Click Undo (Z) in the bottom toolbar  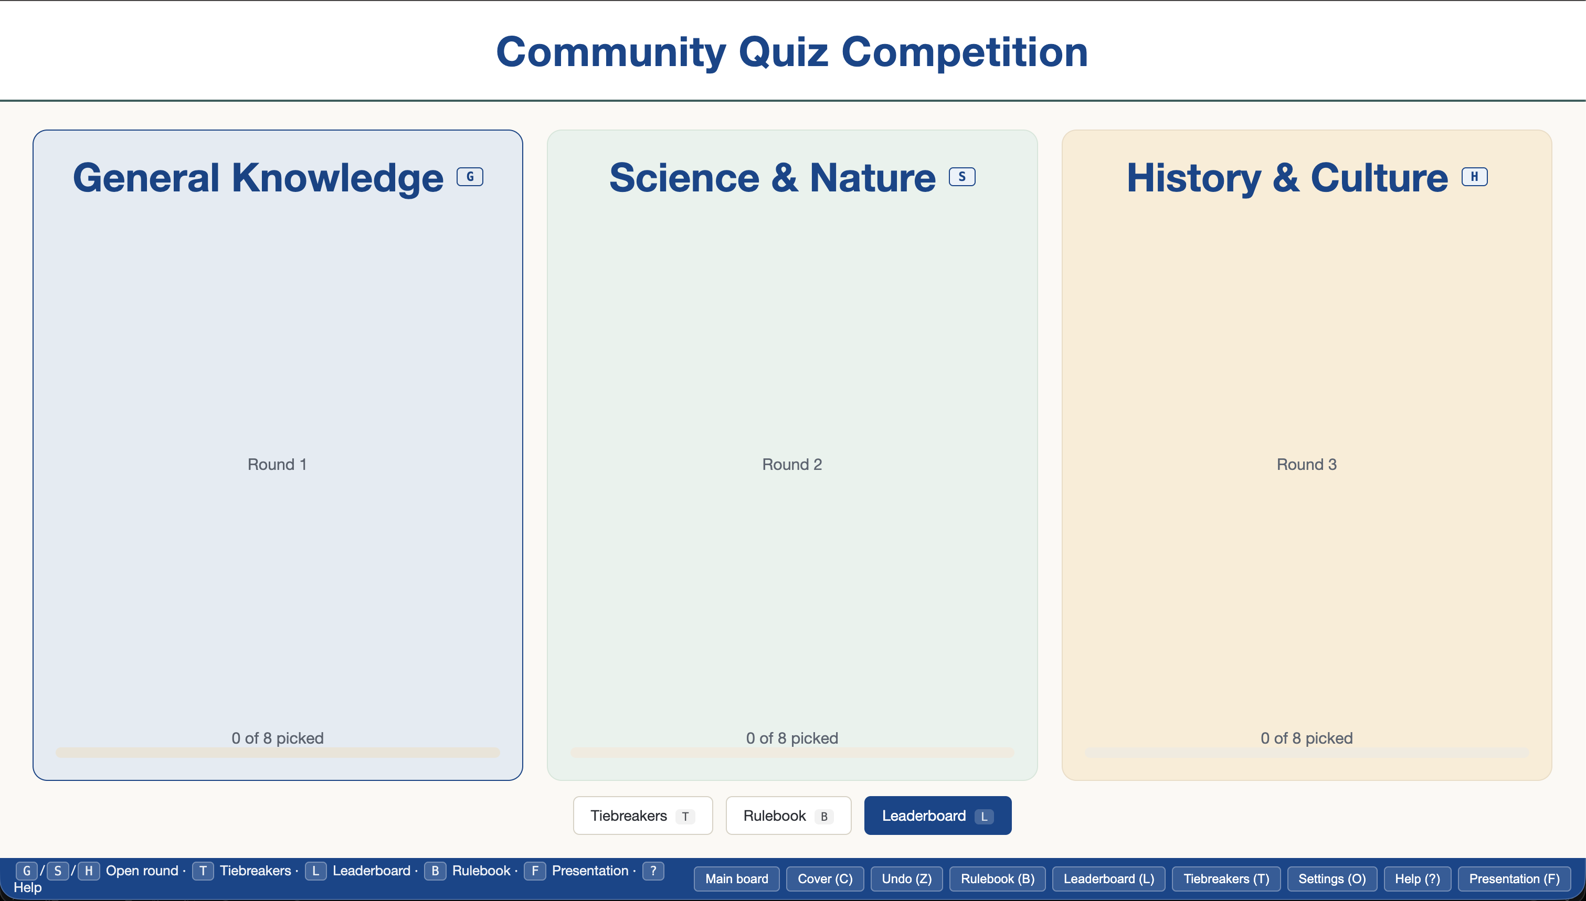(907, 879)
